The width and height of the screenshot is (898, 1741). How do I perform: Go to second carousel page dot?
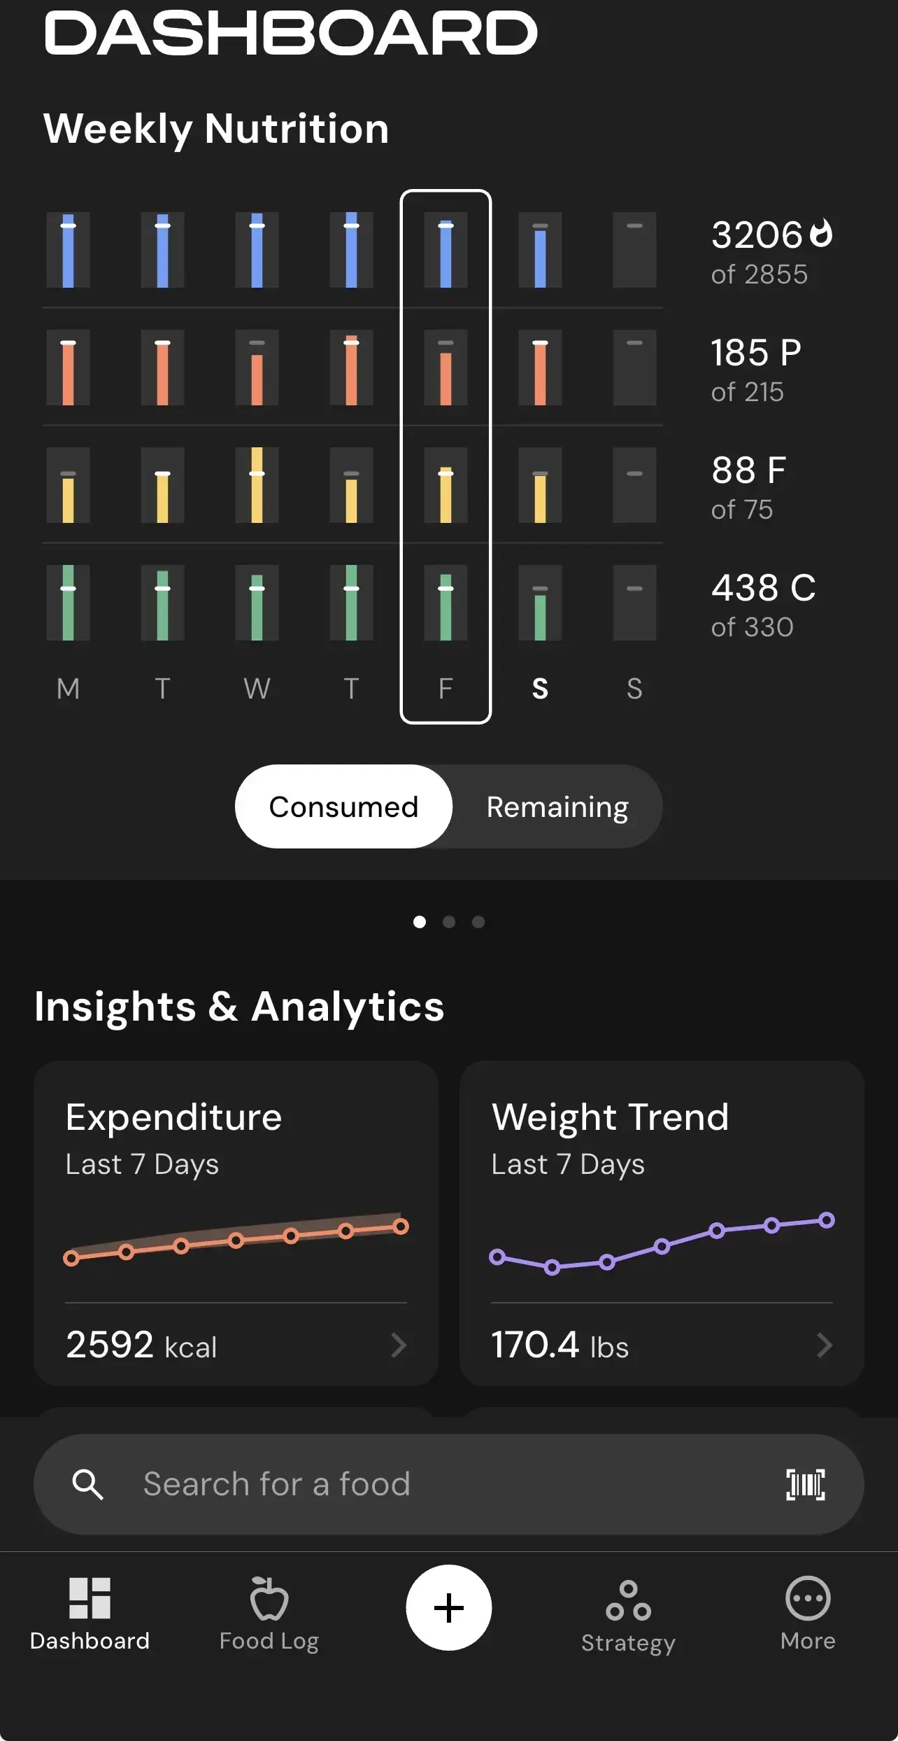[449, 922]
